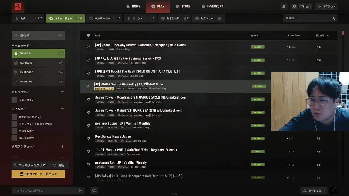The image size is (349, 196).
Task: Open the ソーシャル social panel
Action: [314, 191]
